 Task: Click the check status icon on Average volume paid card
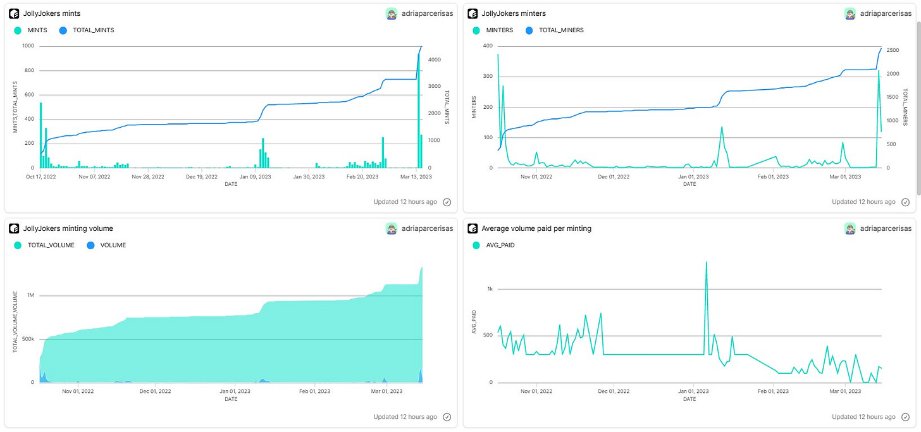pos(905,417)
